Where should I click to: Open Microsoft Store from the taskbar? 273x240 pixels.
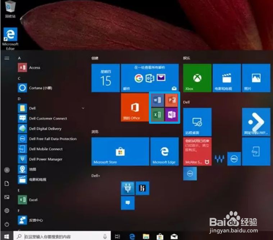tap(160, 236)
